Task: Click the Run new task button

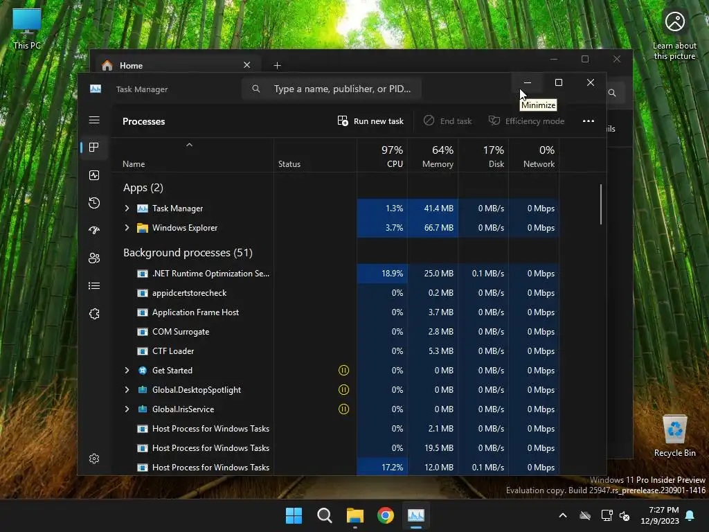Action: (x=370, y=121)
